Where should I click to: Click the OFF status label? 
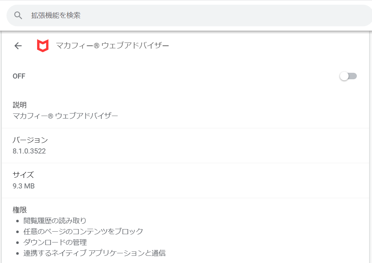tap(19, 76)
